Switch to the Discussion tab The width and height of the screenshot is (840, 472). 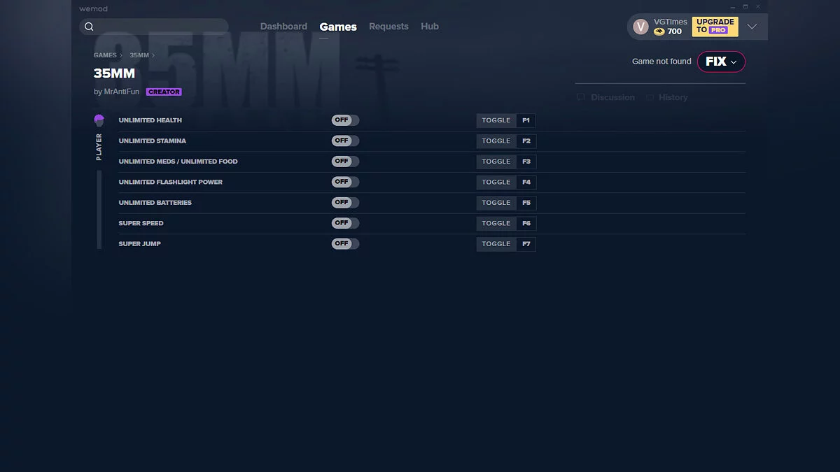click(612, 97)
